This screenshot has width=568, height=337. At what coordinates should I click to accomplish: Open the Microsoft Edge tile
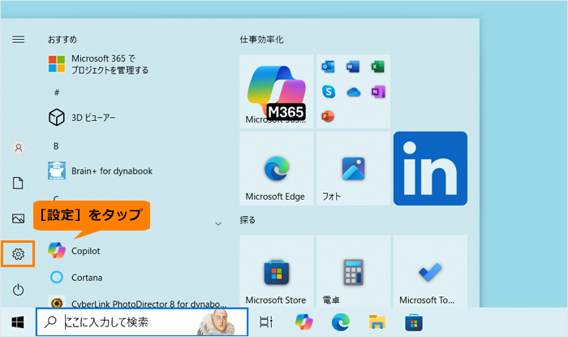pyautogui.click(x=277, y=169)
